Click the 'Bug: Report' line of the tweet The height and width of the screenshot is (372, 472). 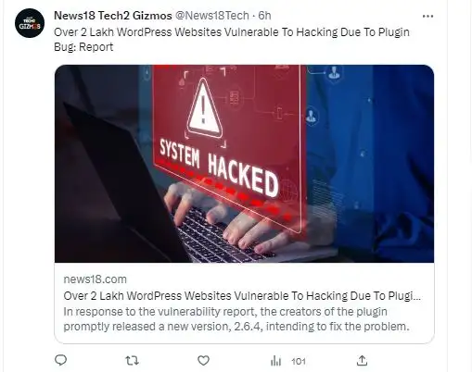[x=83, y=47]
